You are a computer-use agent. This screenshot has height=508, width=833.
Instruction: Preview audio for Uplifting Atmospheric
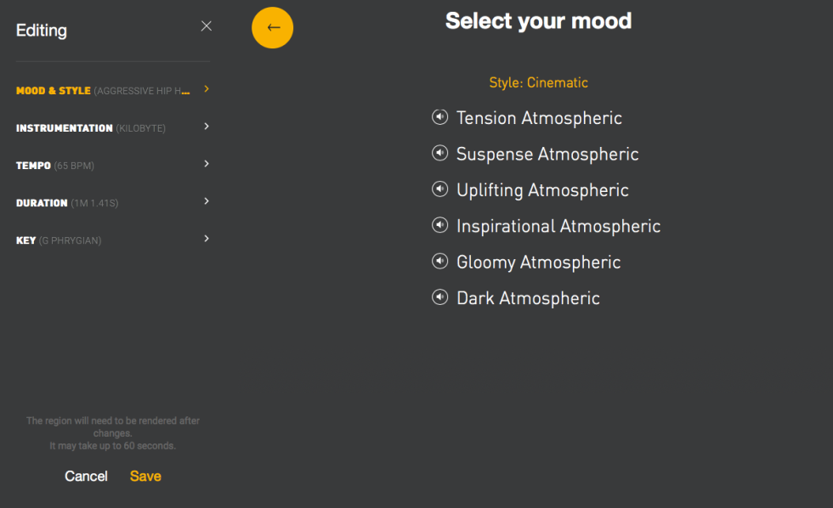coord(439,189)
